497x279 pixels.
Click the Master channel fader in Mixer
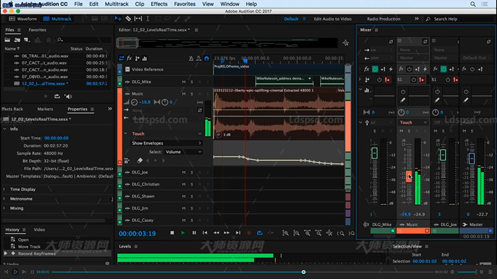[472, 158]
